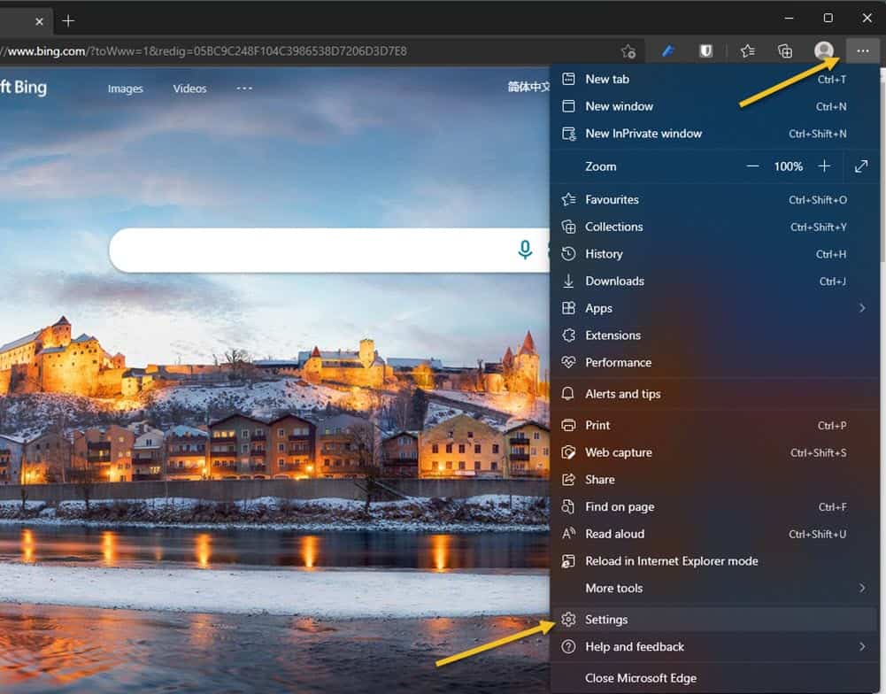This screenshot has width=886, height=694.
Task: Click the Find on page icon
Action: [x=568, y=506]
